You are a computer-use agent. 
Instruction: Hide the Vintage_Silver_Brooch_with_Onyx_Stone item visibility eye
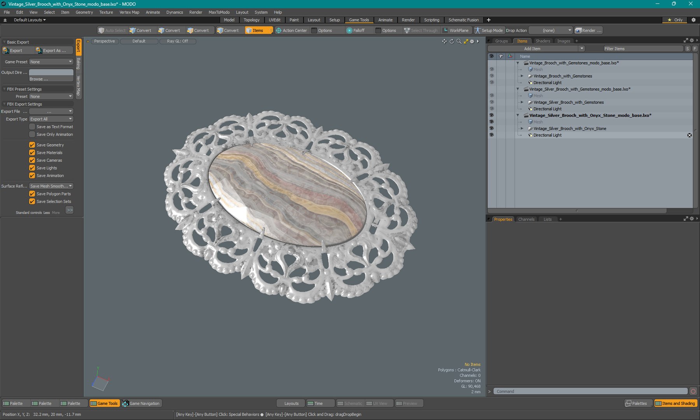click(492, 128)
